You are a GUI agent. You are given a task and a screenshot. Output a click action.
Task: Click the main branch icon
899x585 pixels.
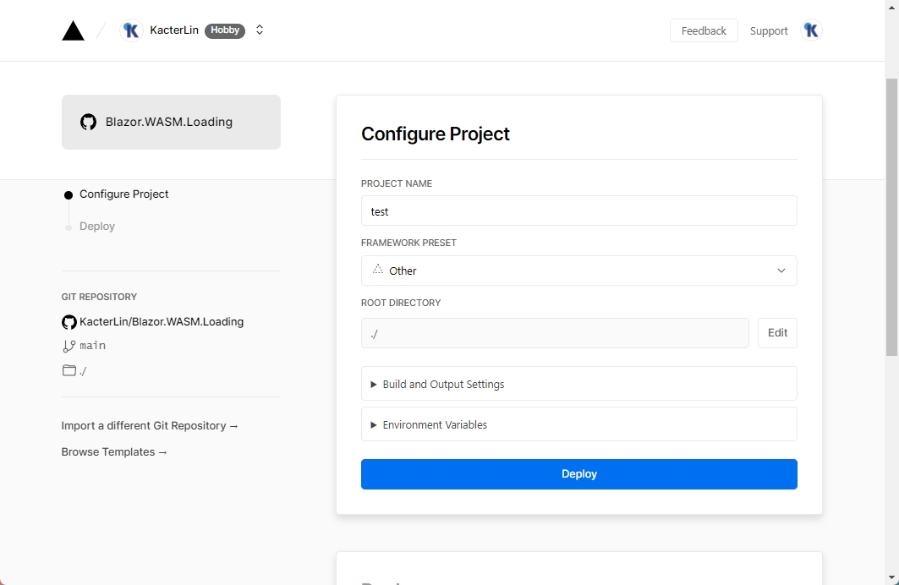[x=69, y=346]
